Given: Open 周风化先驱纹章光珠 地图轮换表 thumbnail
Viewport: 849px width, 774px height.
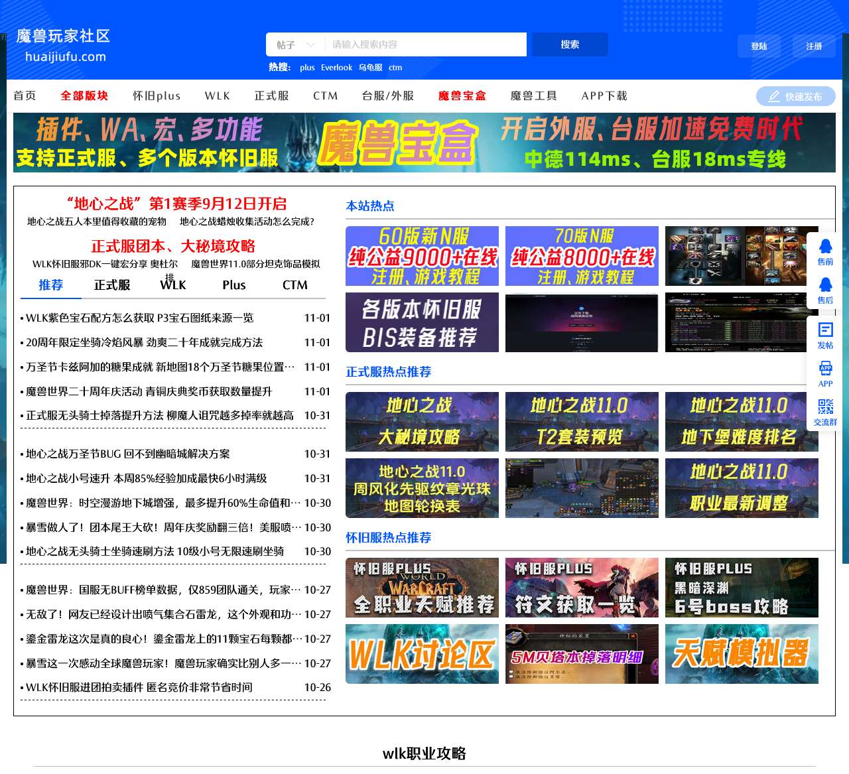Looking at the screenshot, I should coord(422,488).
